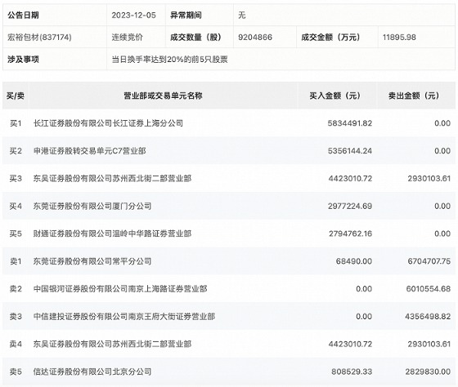Click the buy amount 5834491.82
This screenshot has height=387, width=458.
[350, 123]
